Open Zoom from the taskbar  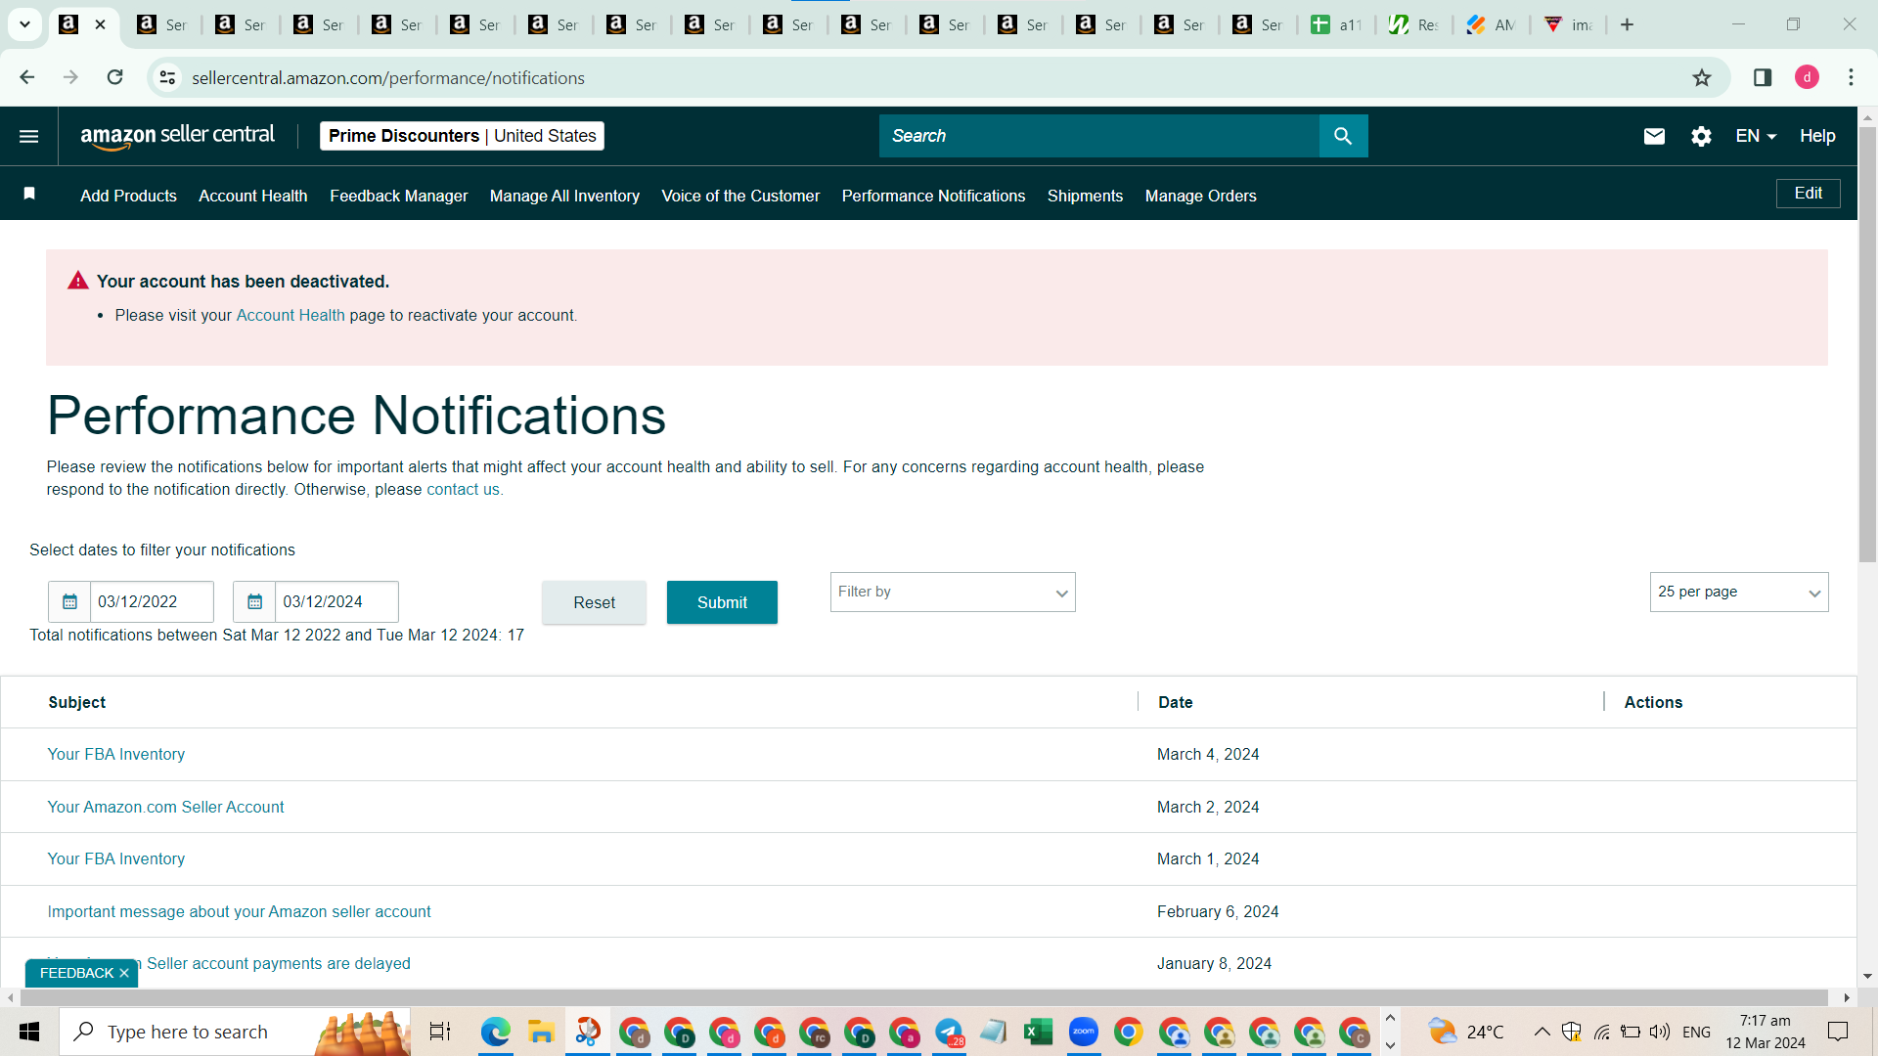pos(1083,1032)
